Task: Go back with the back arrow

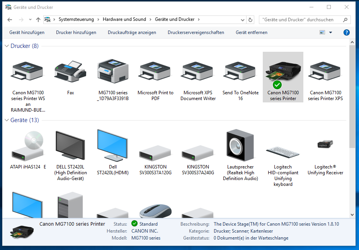Action: 10,20
